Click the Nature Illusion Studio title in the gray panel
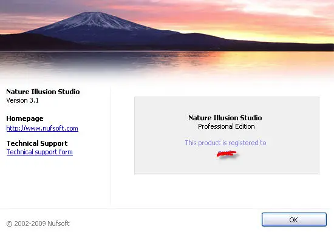334x232 pixels. (225, 118)
